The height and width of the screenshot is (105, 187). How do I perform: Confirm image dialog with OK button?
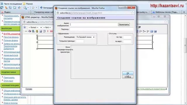tap(128, 73)
